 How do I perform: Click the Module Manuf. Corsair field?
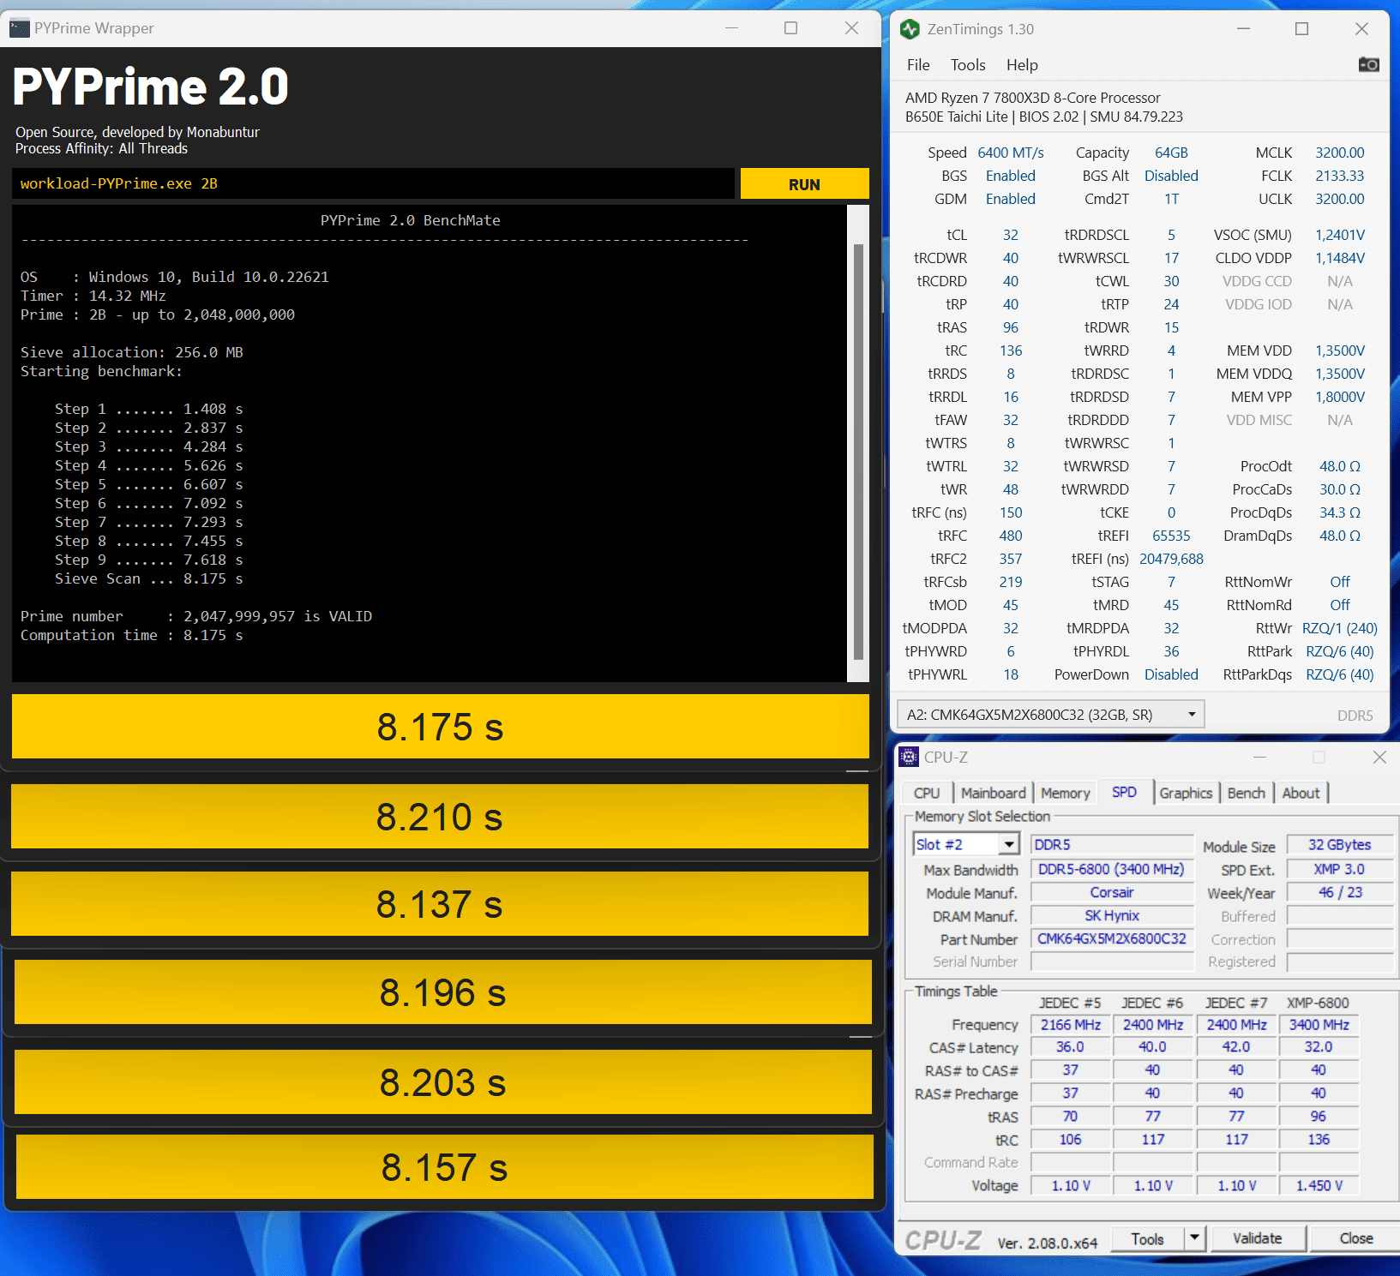pos(1112,892)
